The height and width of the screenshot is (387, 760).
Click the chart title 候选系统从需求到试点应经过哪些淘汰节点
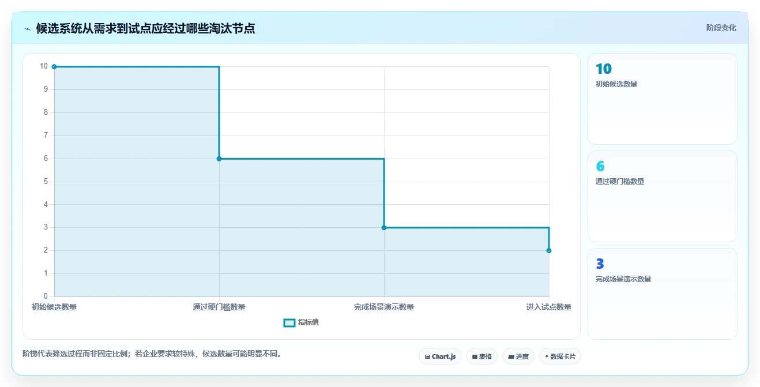145,28
